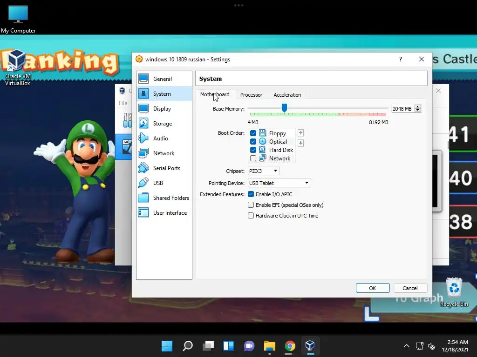477x357 pixels.
Task: Move boot device down with arrow button
Action: [300, 143]
